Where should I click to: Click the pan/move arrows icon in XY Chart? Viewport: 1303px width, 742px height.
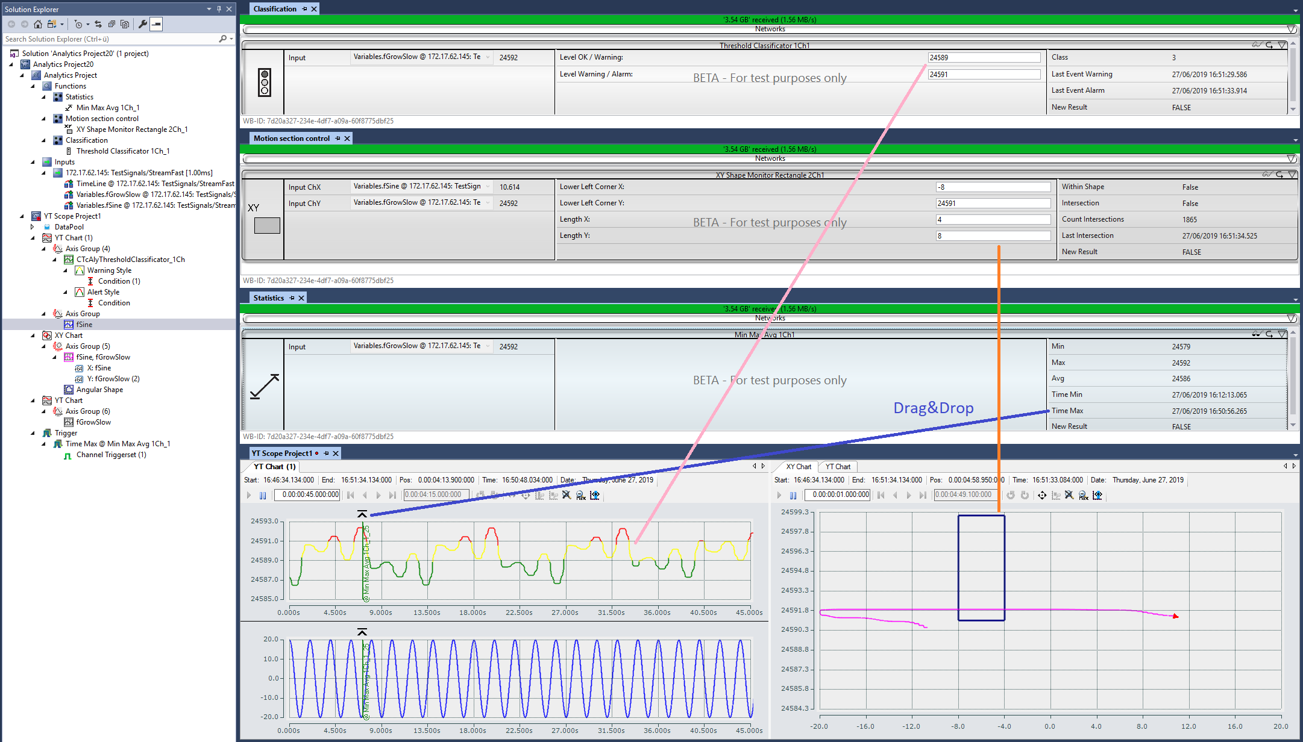click(x=1042, y=495)
